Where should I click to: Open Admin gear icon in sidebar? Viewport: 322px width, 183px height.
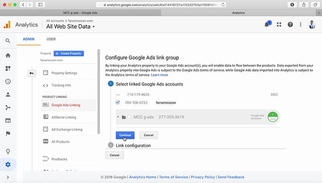(8, 164)
